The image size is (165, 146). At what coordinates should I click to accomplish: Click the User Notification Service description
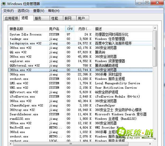pos(116,88)
